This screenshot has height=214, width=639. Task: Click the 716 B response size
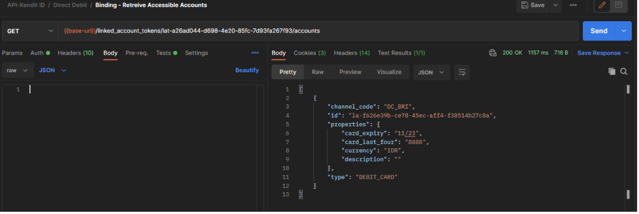tap(561, 53)
